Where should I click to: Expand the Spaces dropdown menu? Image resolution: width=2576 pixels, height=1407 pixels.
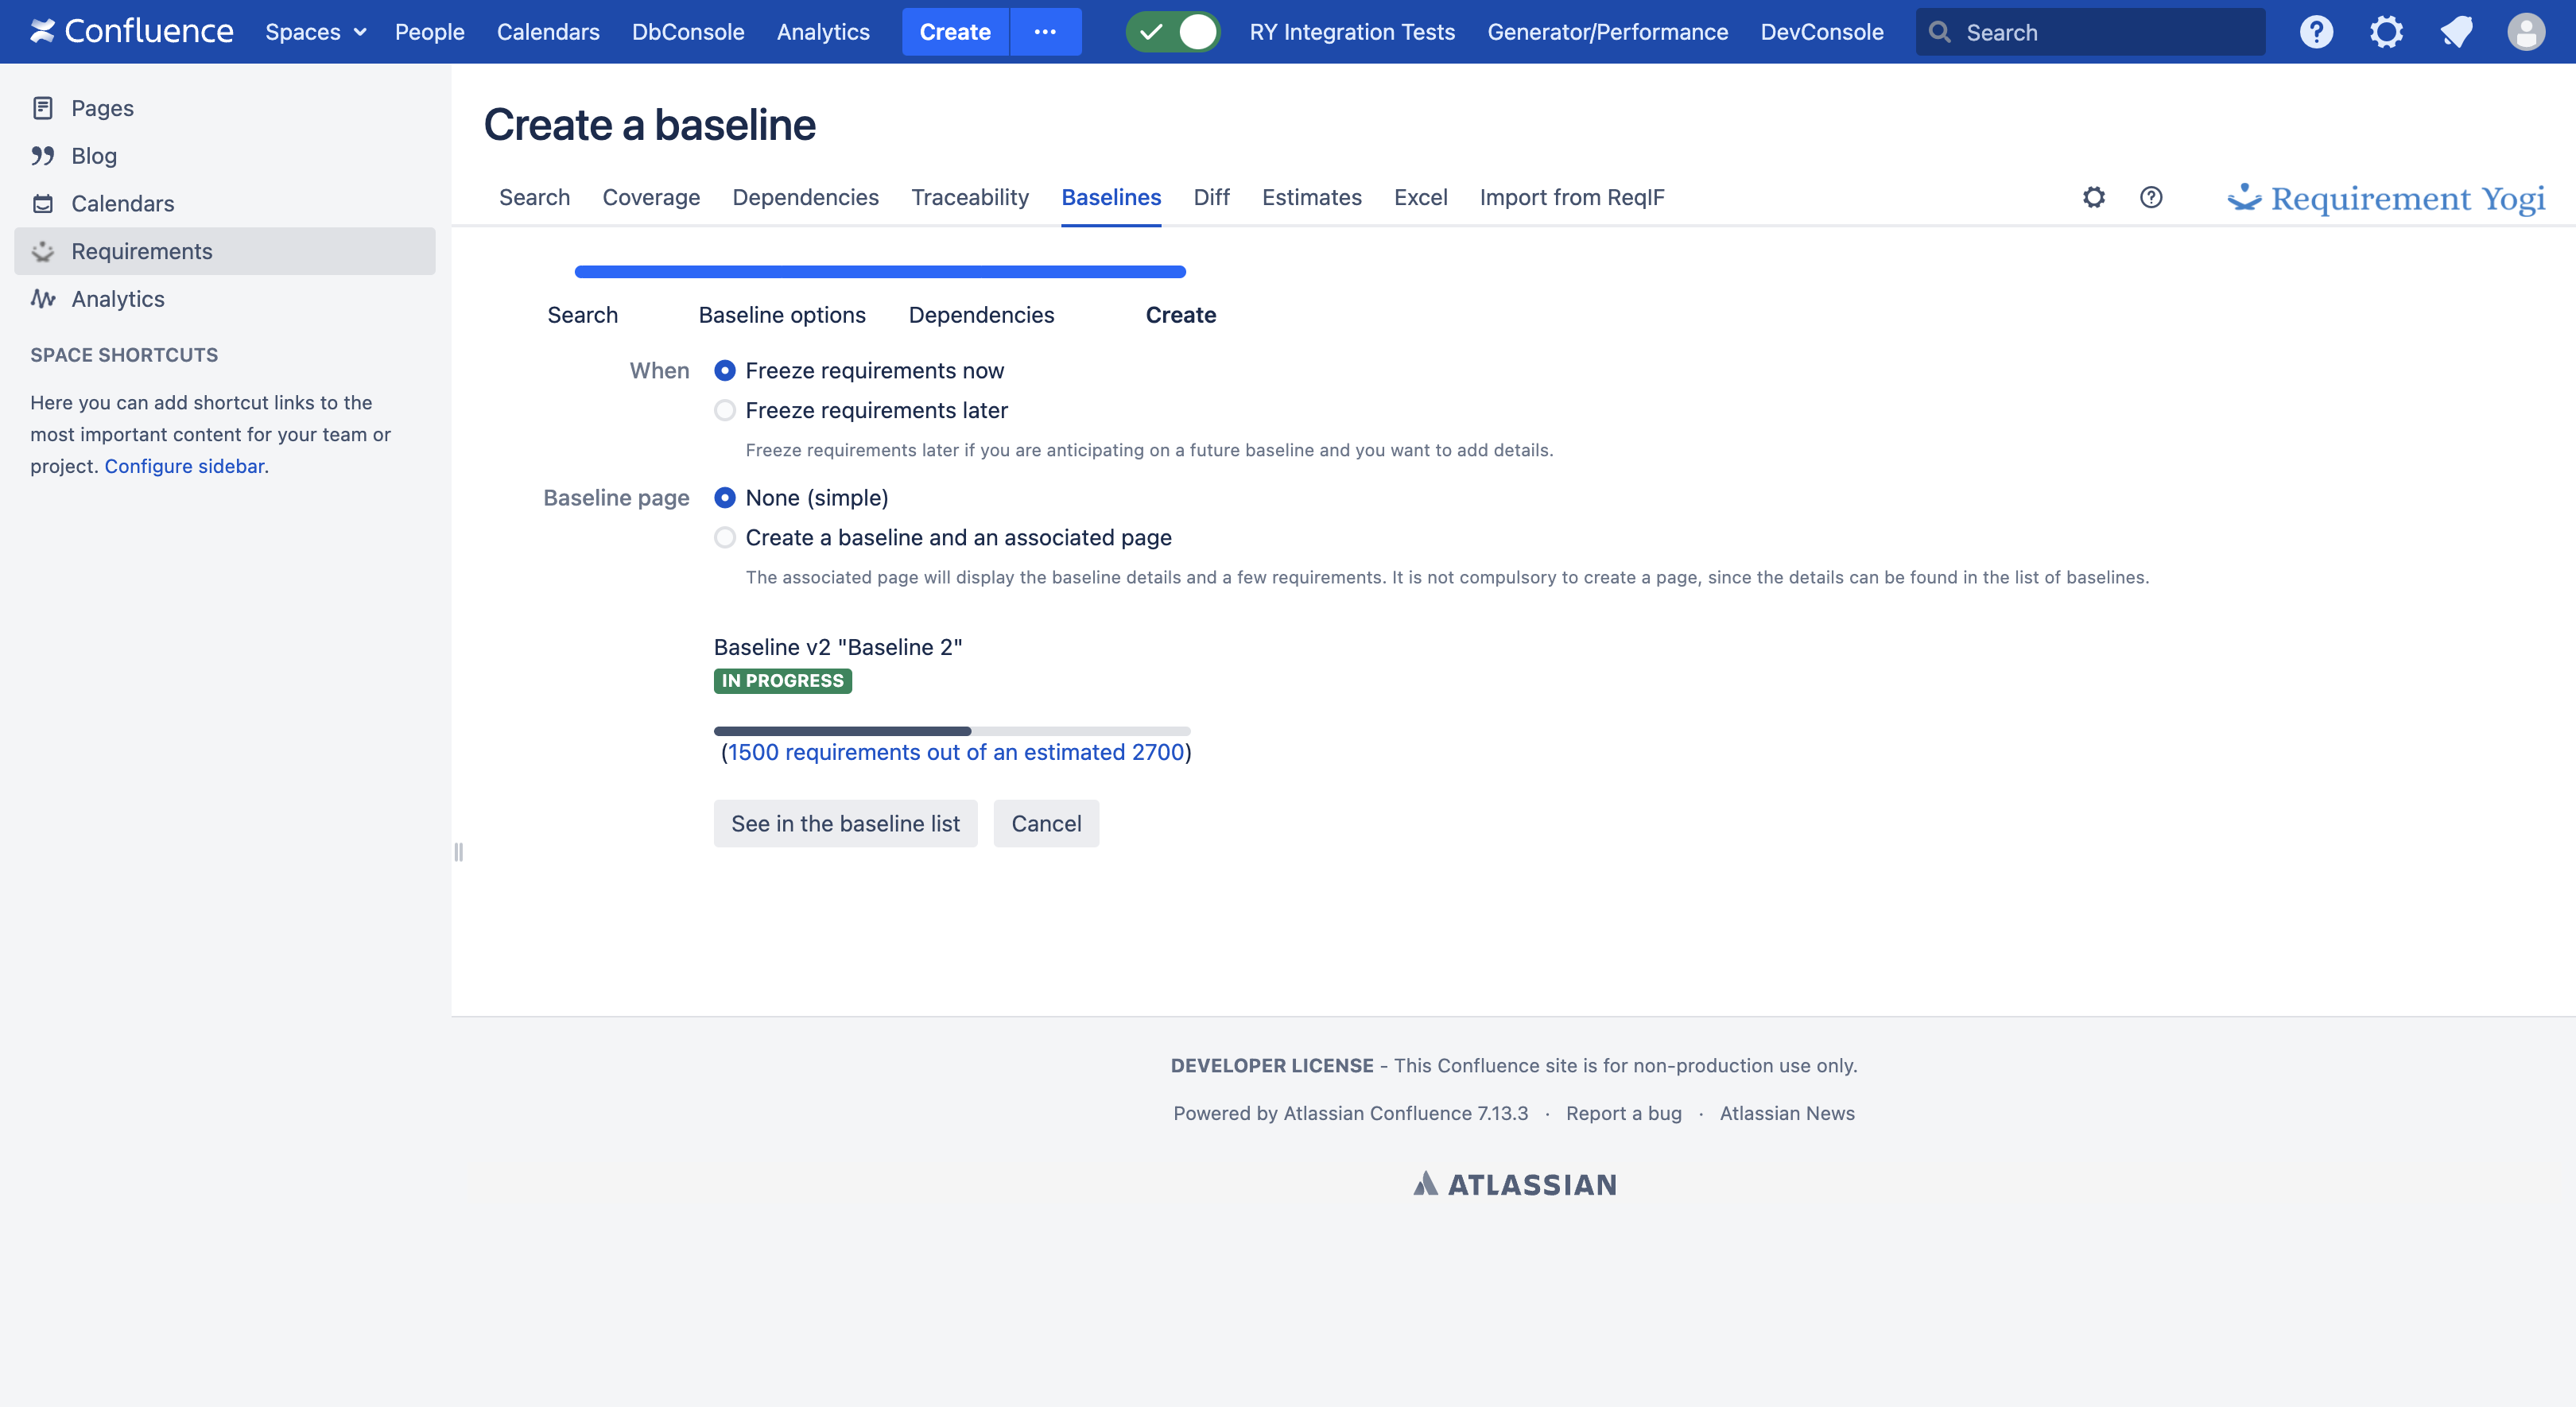click(x=316, y=32)
